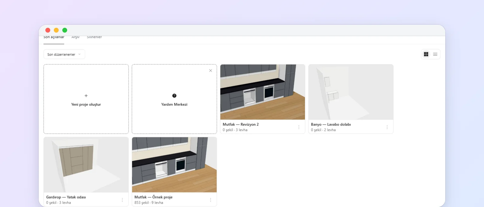The height and width of the screenshot is (207, 484).
Task: Click the Mutfak — Revizyon 2 title
Action: 241,124
